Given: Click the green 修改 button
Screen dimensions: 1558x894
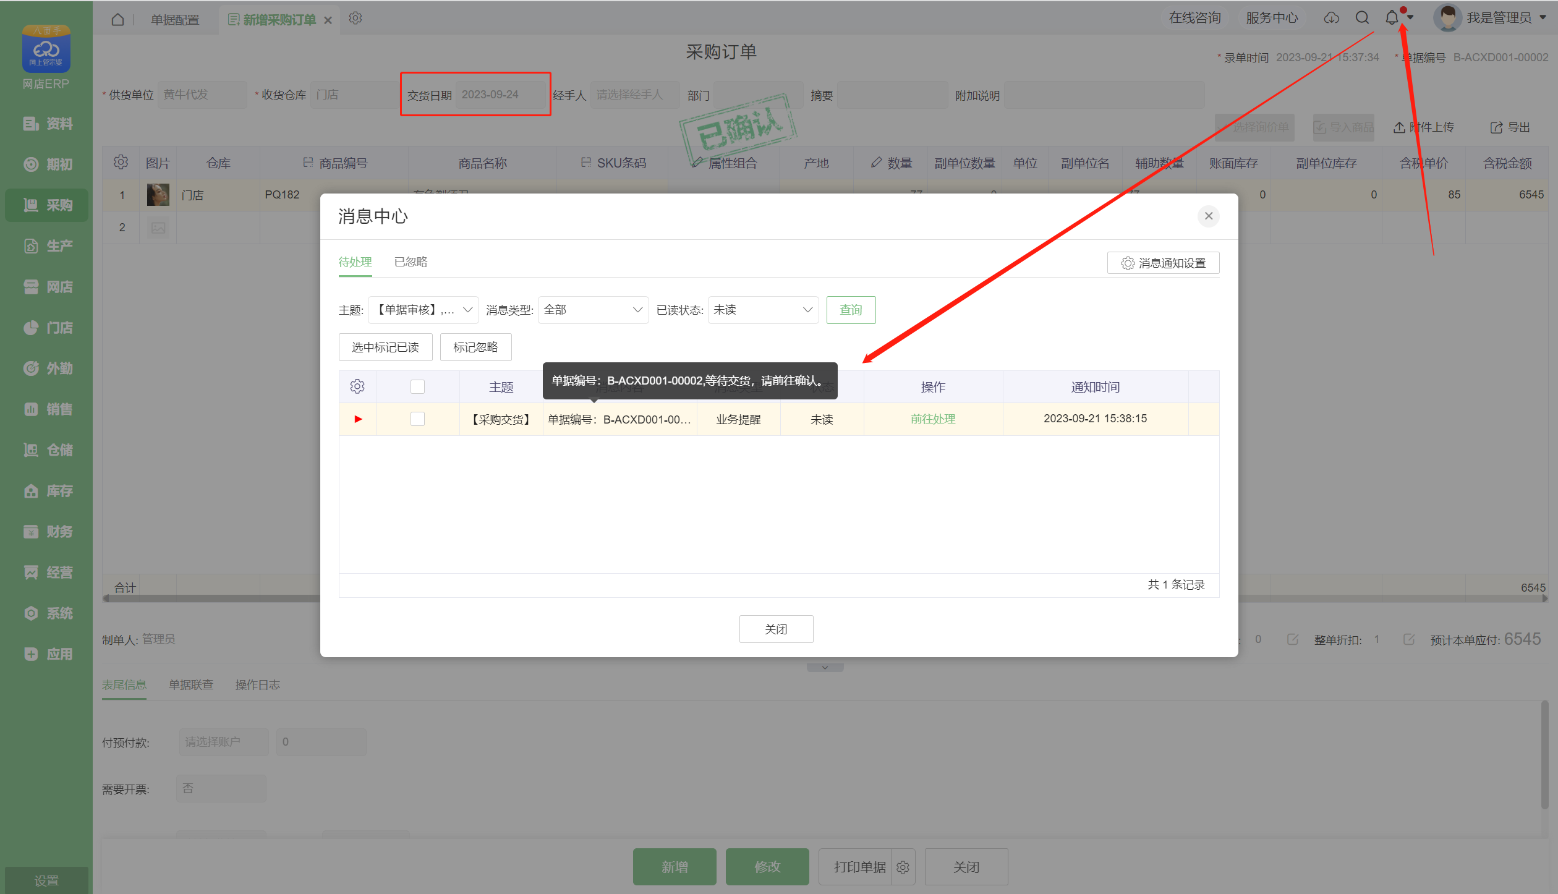Looking at the screenshot, I should 767,867.
